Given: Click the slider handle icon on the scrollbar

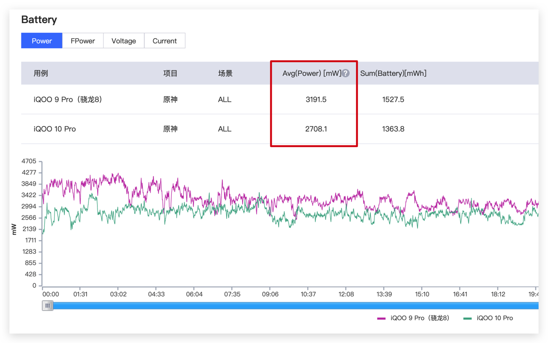Looking at the screenshot, I should (x=47, y=305).
